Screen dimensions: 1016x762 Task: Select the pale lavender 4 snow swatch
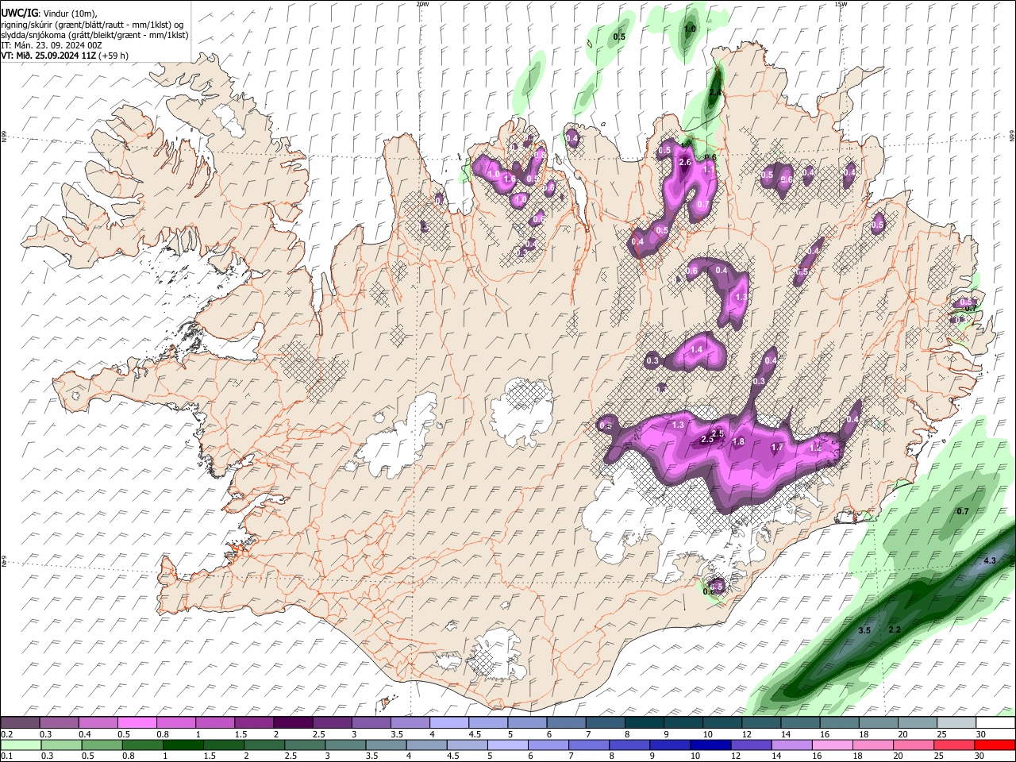[x=448, y=723]
